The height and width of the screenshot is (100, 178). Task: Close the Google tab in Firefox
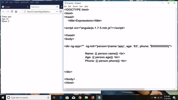pyautogui.click(x=28, y=7)
